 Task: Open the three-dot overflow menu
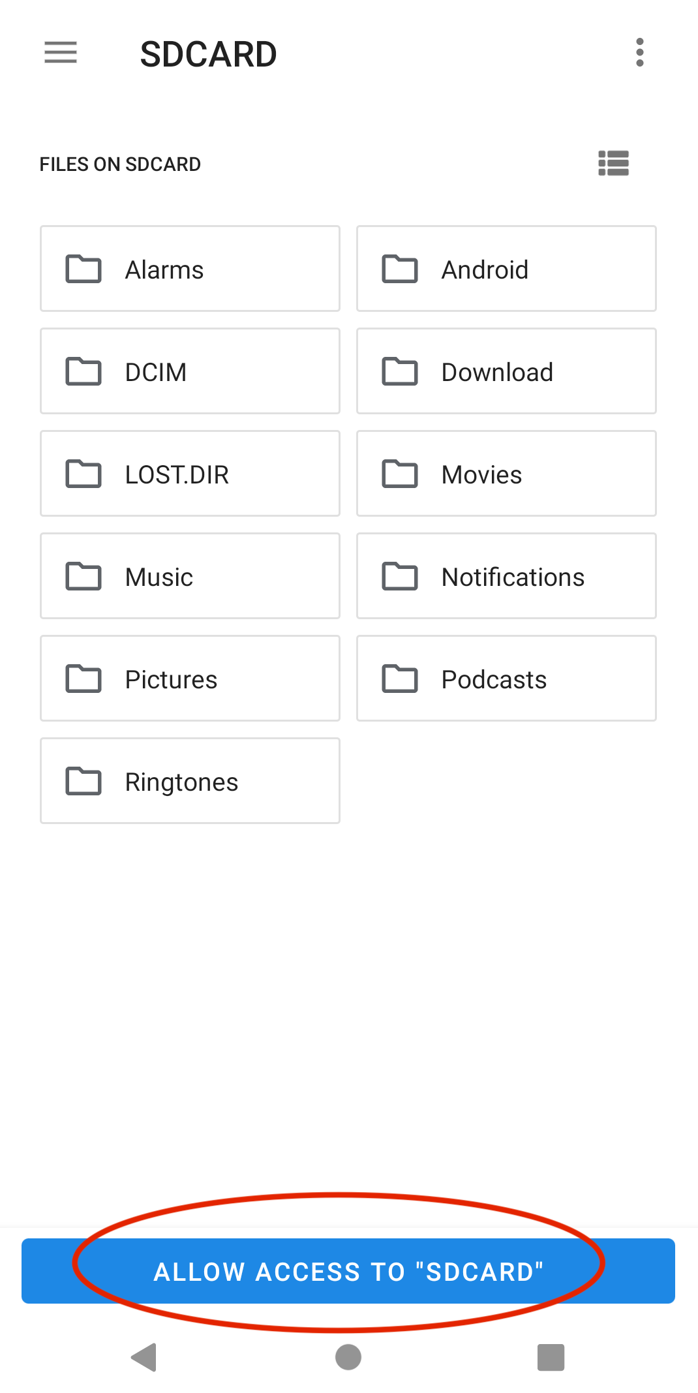640,52
